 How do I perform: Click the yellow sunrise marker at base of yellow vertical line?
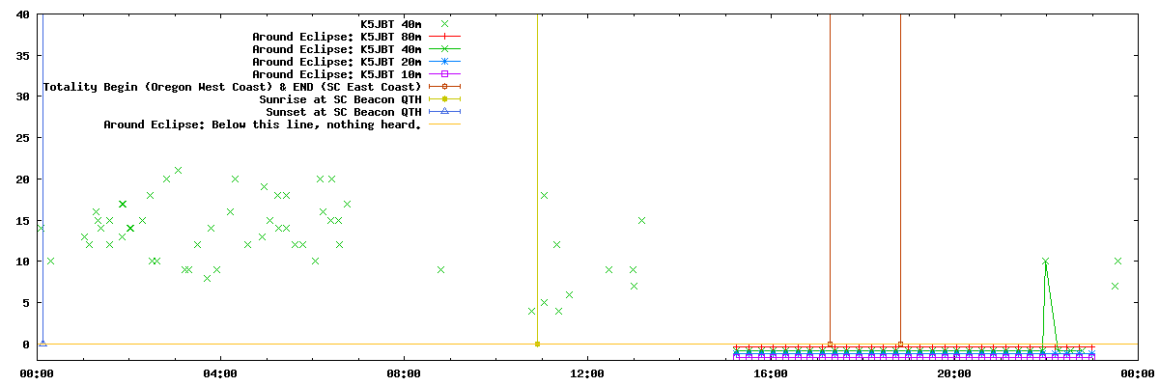click(x=537, y=344)
